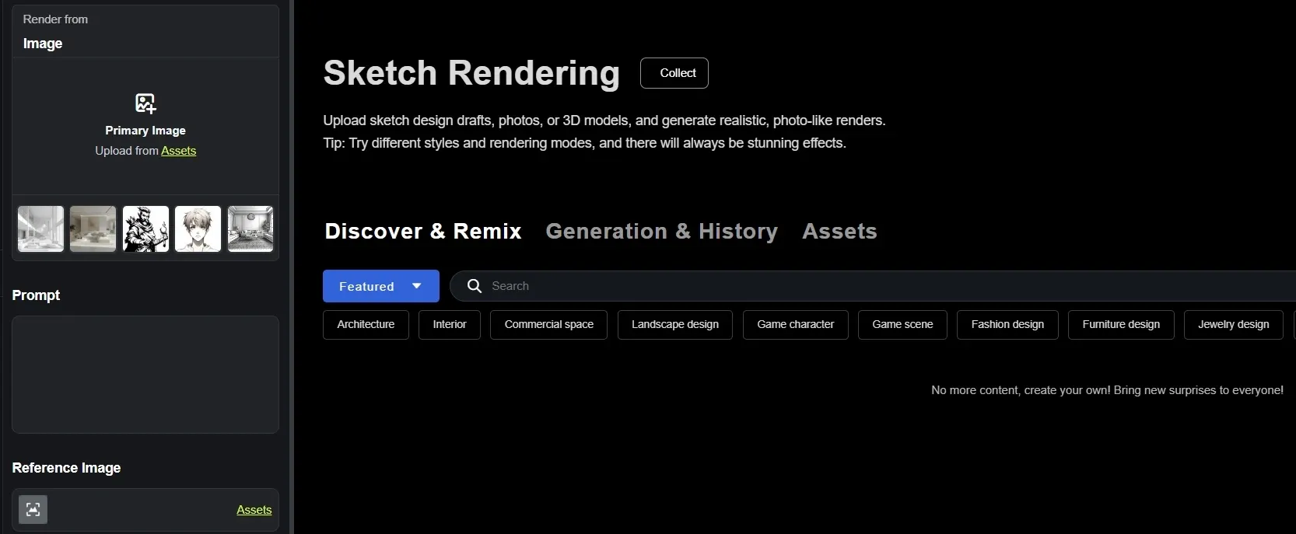This screenshot has width=1296, height=534.
Task: Click the Primary Image upload icon
Action: (x=145, y=103)
